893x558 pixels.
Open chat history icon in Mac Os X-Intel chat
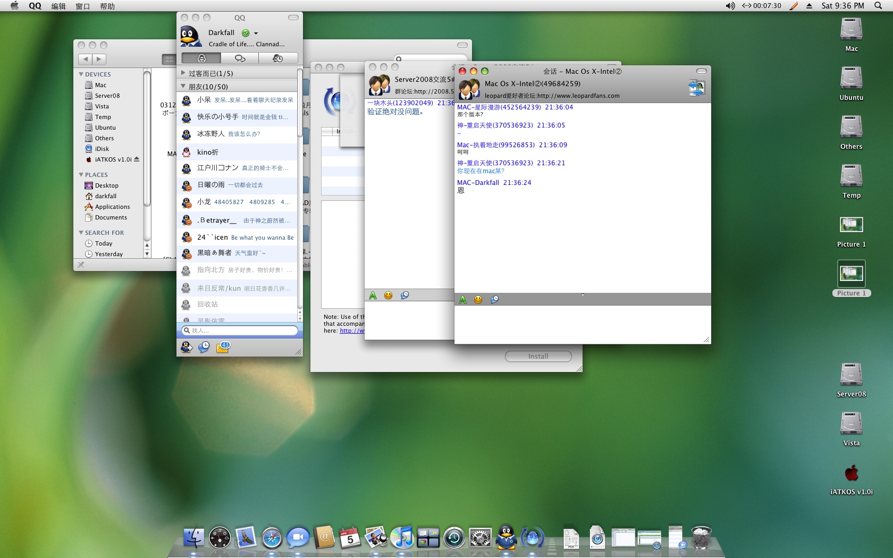[x=494, y=300]
